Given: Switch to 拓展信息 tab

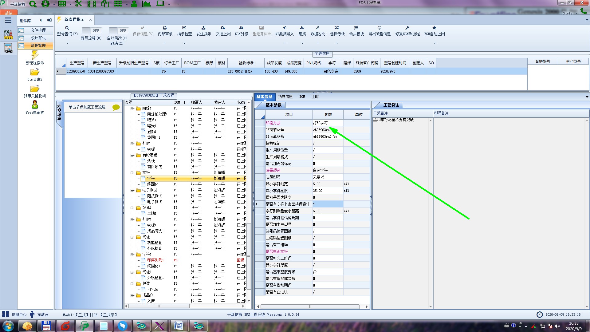Looking at the screenshot, I should [285, 97].
